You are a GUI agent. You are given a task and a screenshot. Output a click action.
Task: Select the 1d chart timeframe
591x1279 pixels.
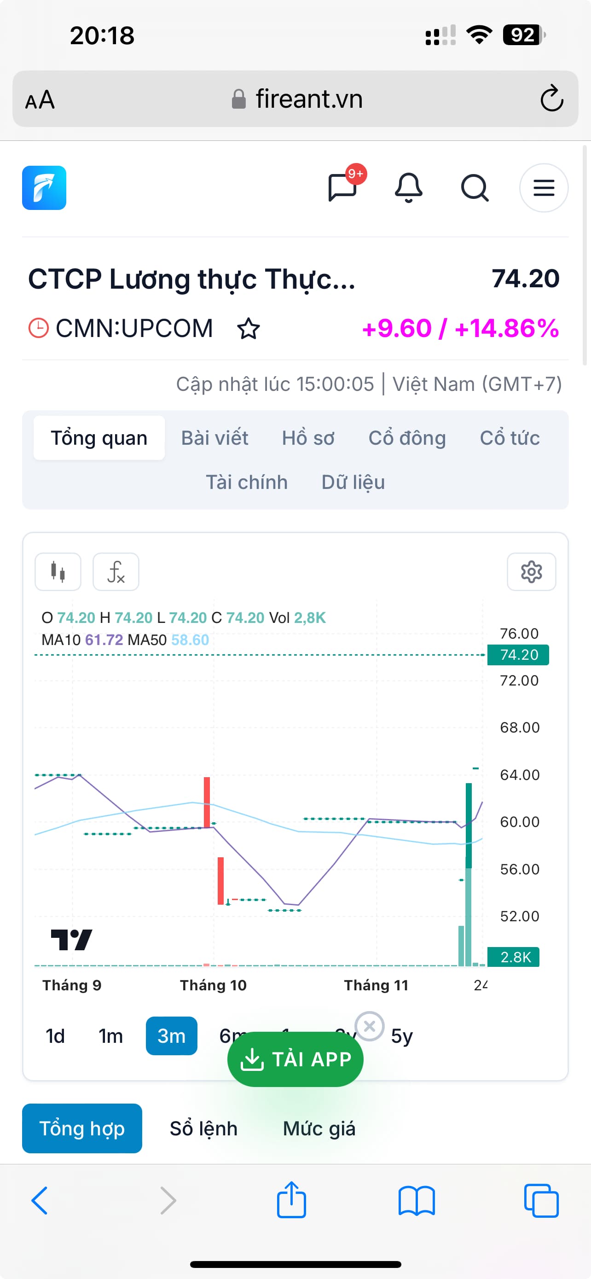point(55,1036)
